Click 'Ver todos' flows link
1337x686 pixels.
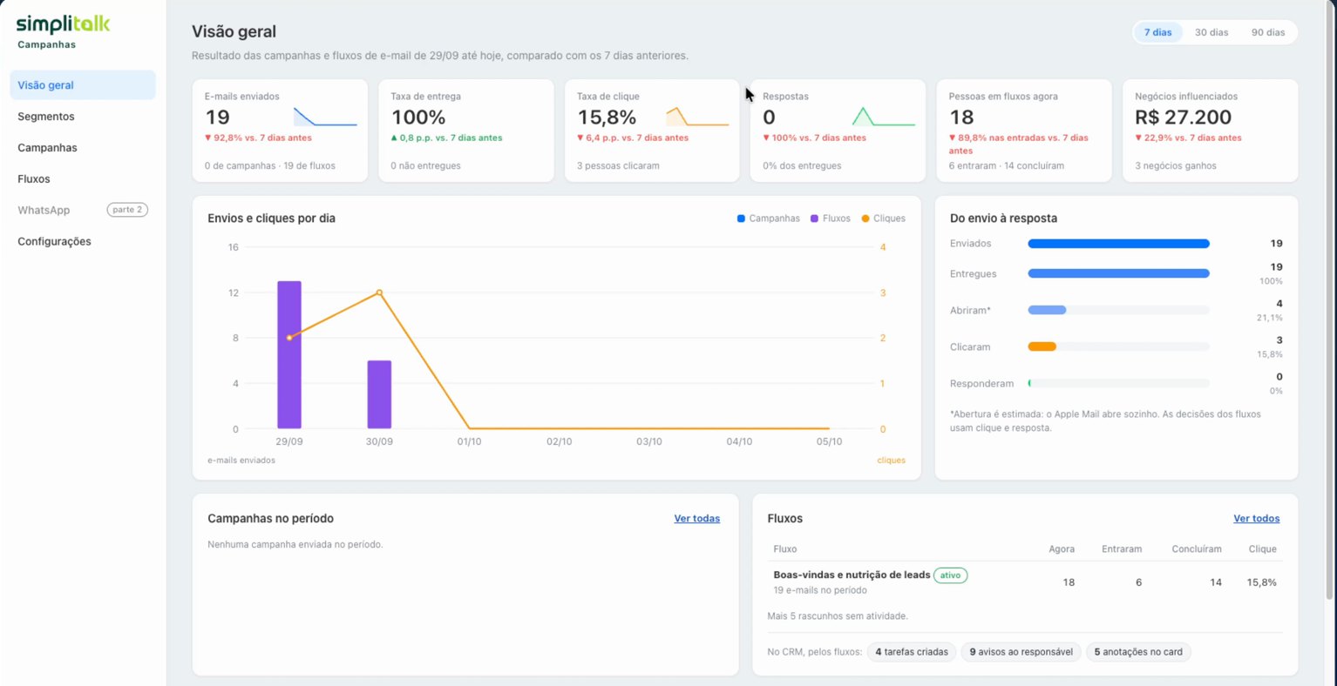coord(1256,519)
